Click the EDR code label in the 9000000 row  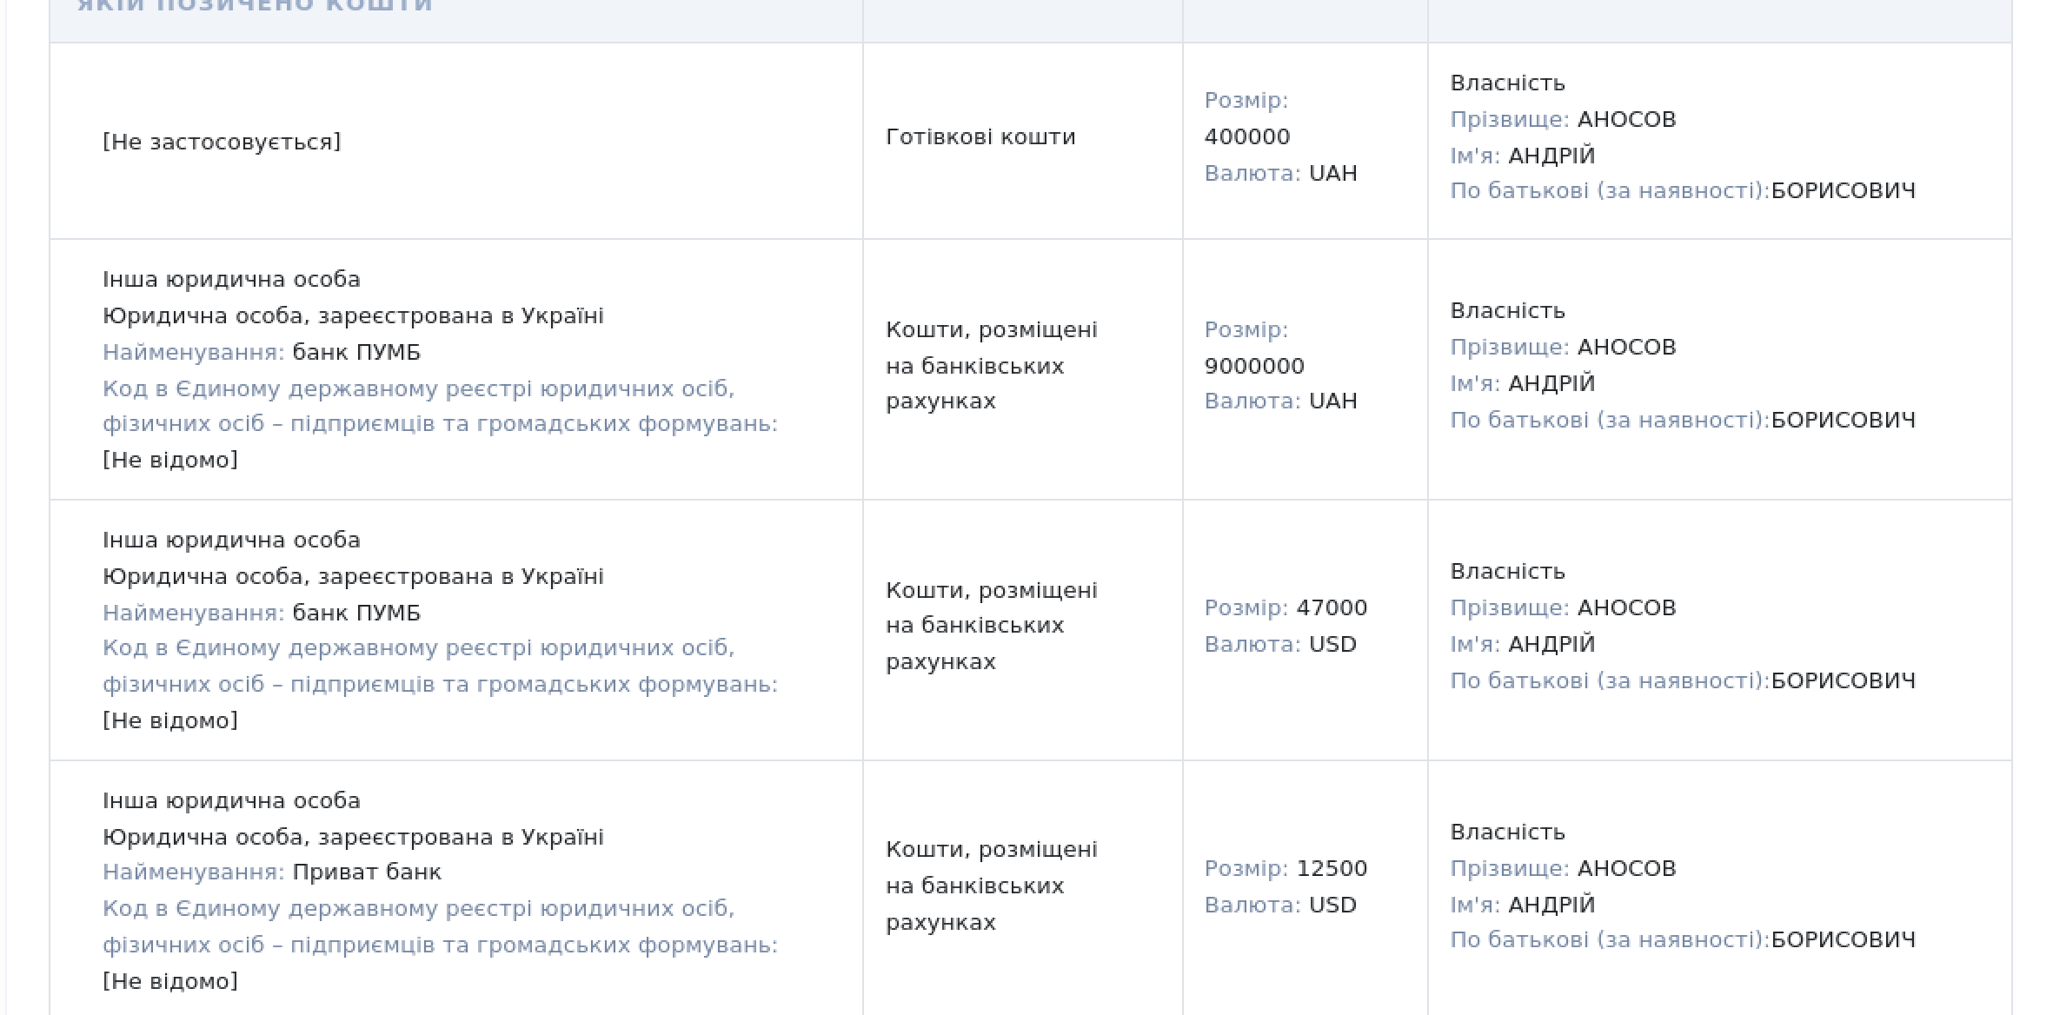440,406
